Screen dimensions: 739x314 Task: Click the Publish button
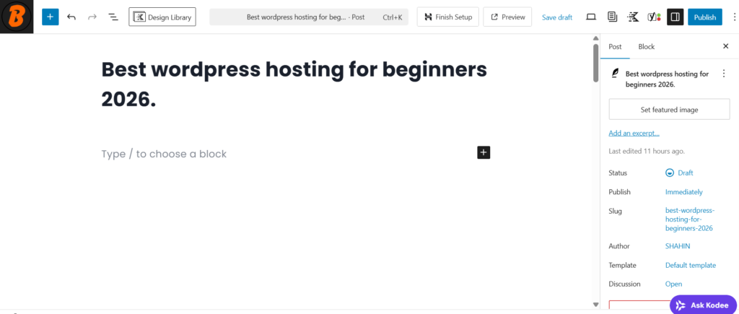(704, 17)
